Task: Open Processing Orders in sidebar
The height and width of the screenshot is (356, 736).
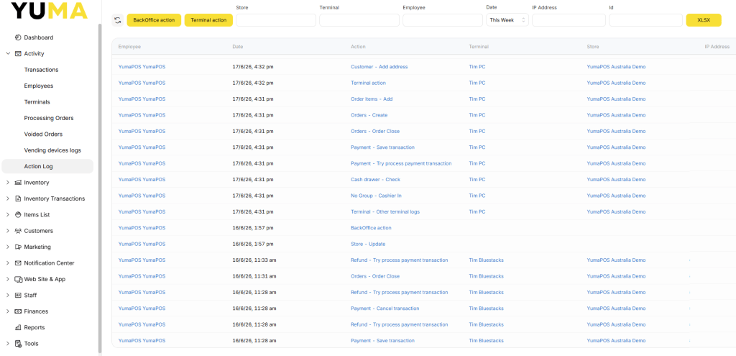Action: click(x=49, y=118)
